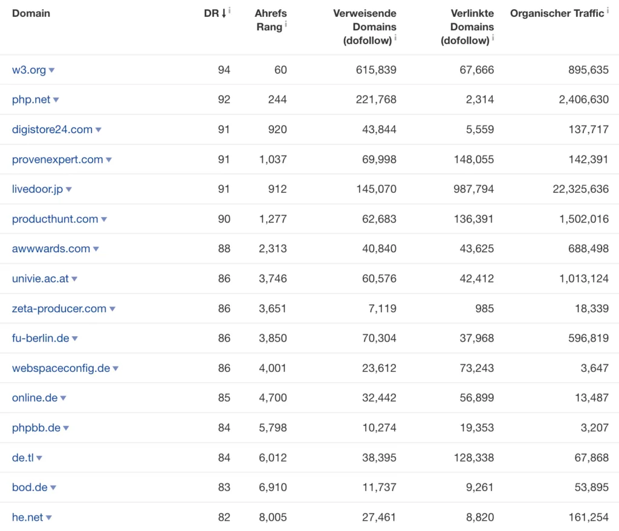
Task: Open the bod.de domain link
Action: point(30,487)
